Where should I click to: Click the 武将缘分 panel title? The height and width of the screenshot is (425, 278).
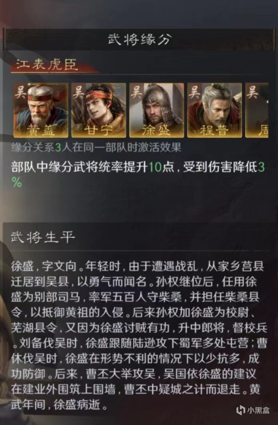pos(139,40)
